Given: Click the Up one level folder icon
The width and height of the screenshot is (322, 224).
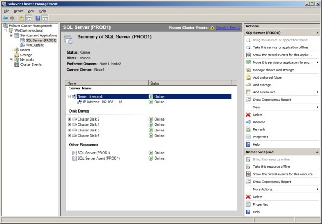Looking at the screenshot, I should tap(23, 18).
